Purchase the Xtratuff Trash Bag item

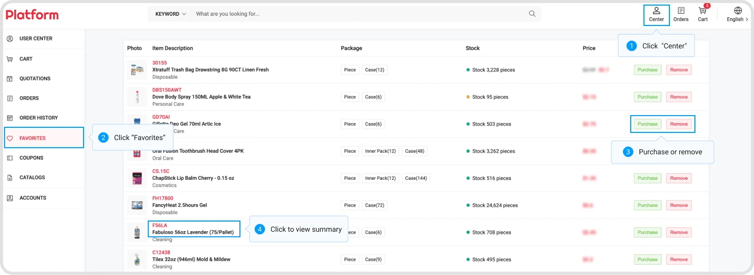[x=648, y=70]
